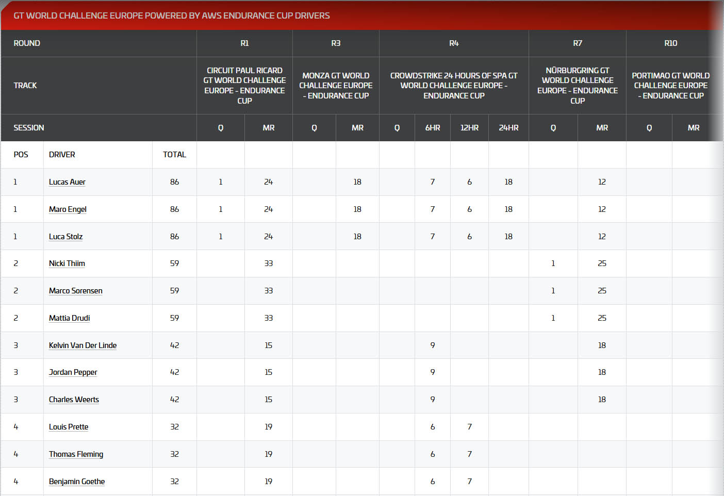Click Mattia Drudi's R7 main race score 25
724x496 pixels.
(602, 318)
